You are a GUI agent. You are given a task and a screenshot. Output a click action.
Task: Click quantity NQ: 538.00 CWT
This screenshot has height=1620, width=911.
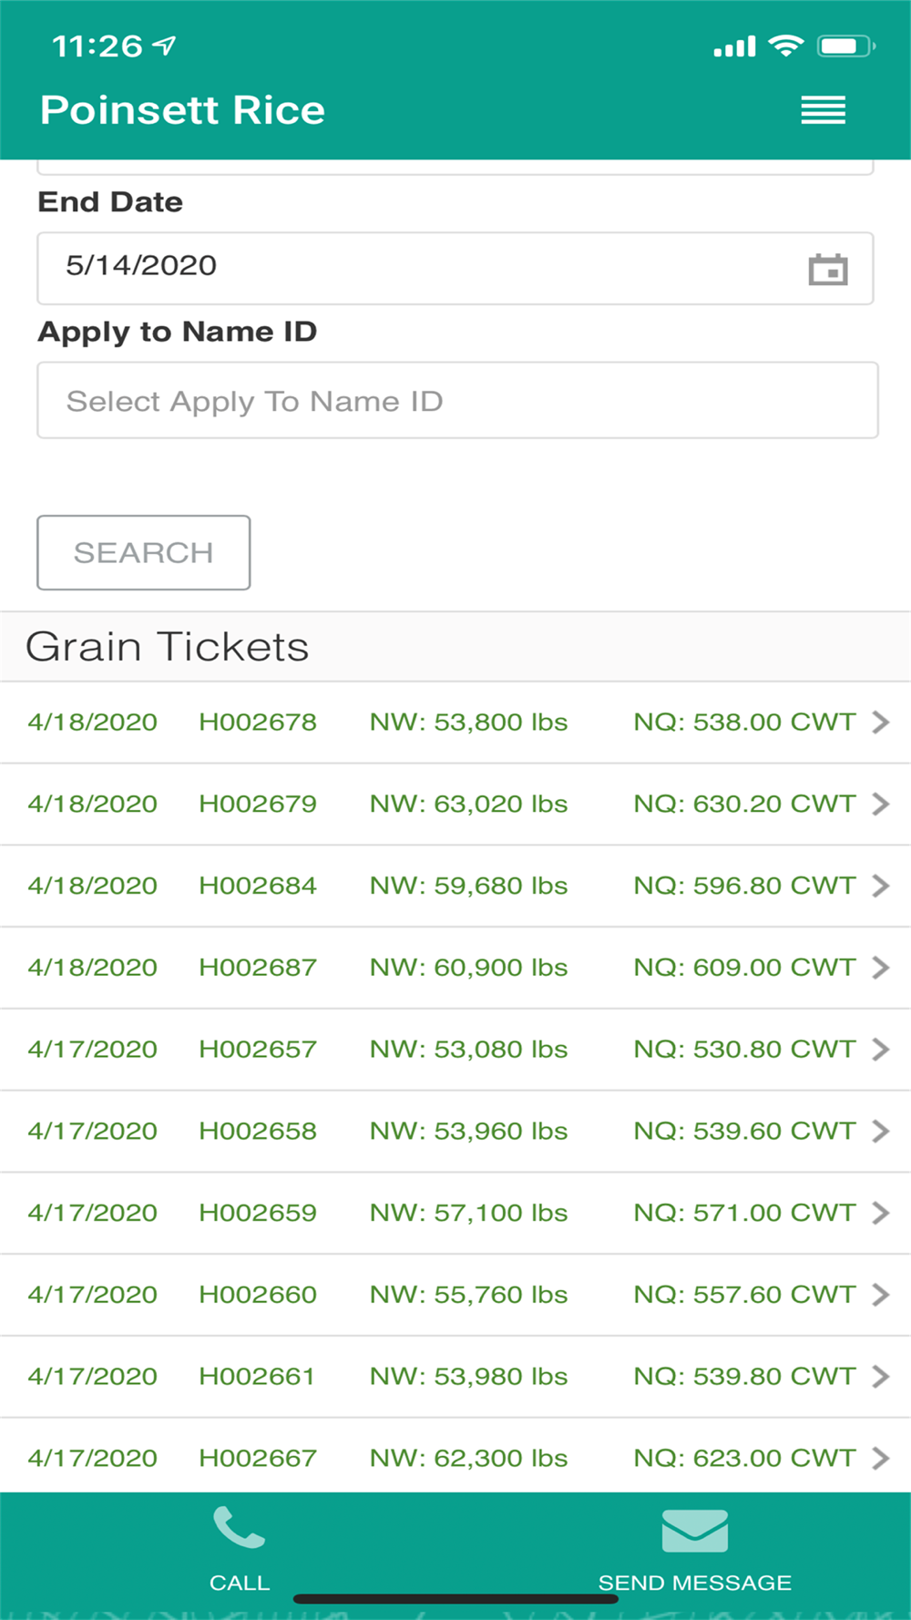(744, 723)
